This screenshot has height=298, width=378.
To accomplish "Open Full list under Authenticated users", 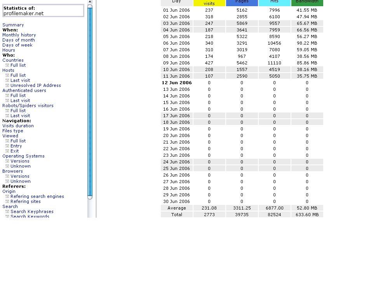I will point(18,95).
